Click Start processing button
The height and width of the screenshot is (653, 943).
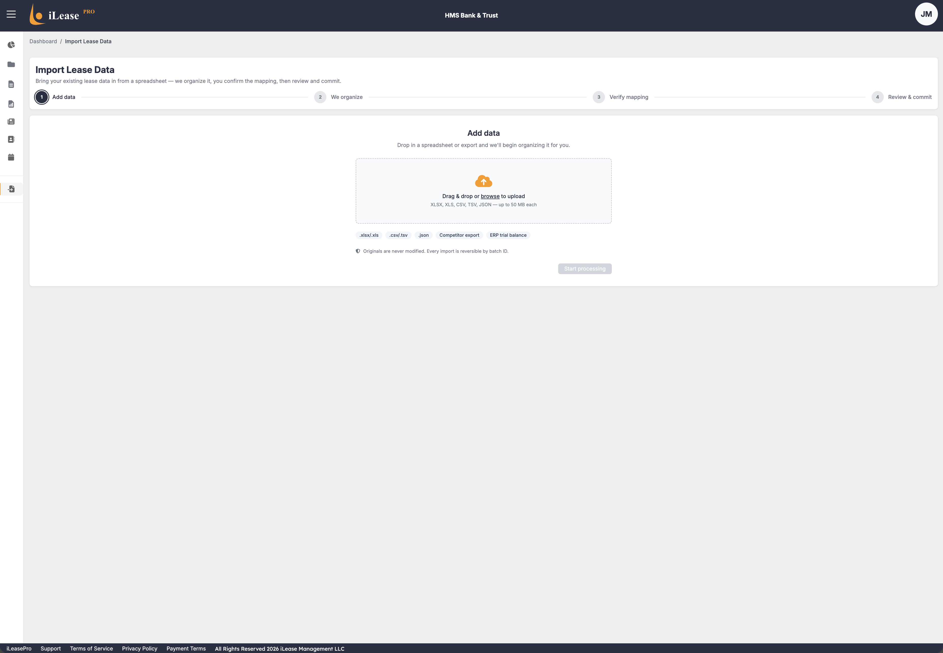pyautogui.click(x=585, y=269)
